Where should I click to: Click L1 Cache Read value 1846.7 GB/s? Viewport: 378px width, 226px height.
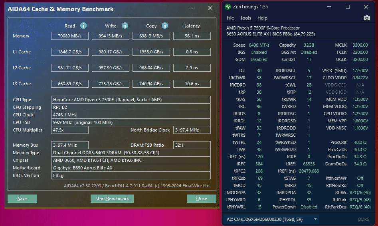click(70, 52)
